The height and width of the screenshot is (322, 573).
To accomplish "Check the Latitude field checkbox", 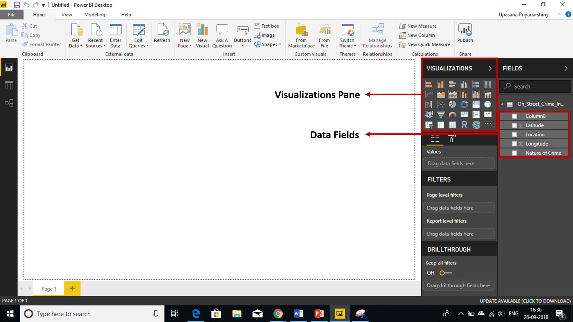I will (x=514, y=125).
